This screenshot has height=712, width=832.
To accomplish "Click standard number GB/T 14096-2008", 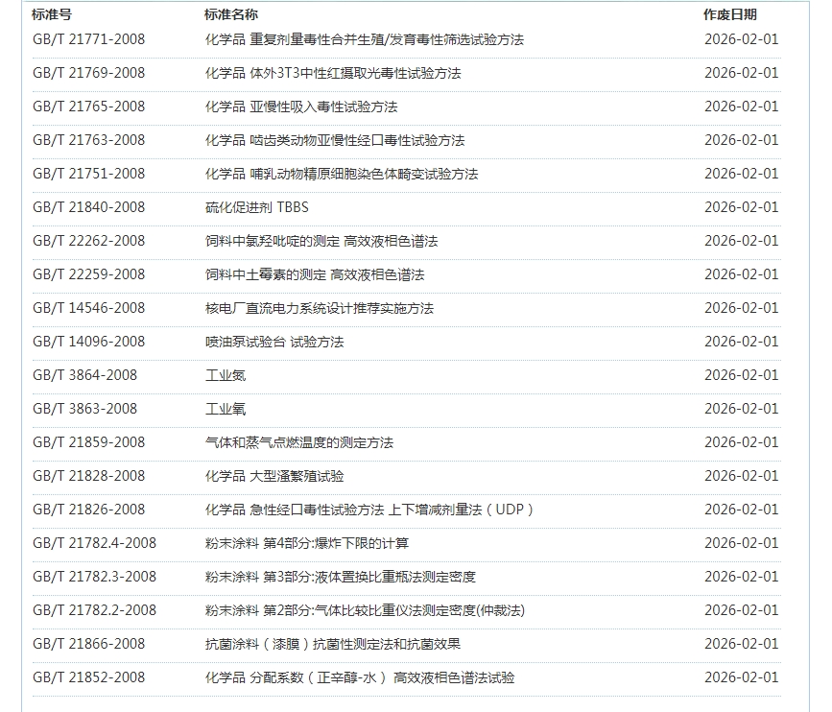I will (x=88, y=342).
